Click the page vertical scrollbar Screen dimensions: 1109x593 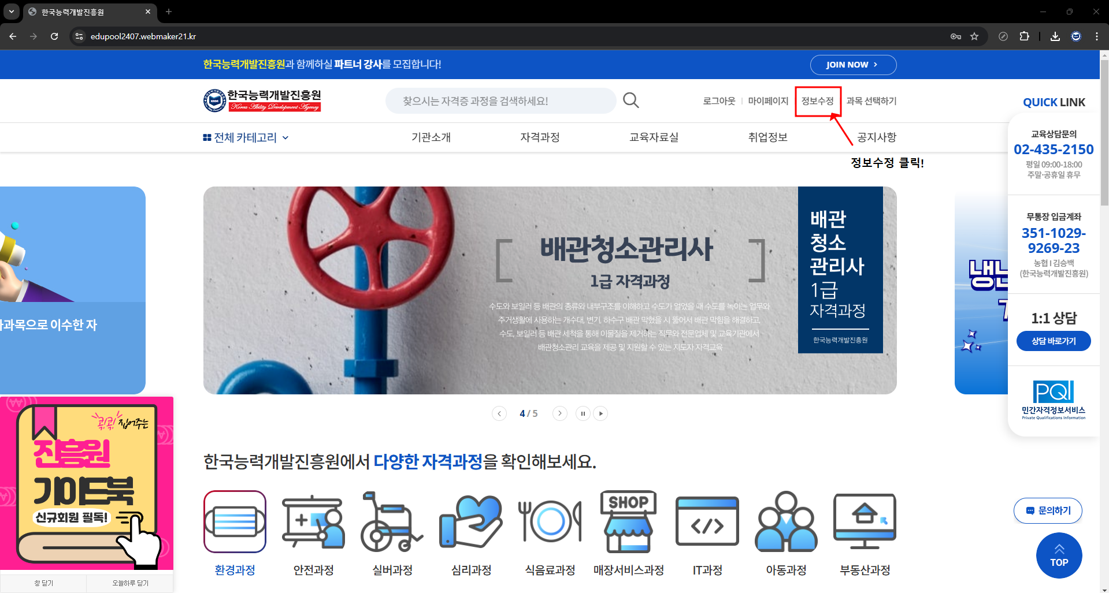1104,133
